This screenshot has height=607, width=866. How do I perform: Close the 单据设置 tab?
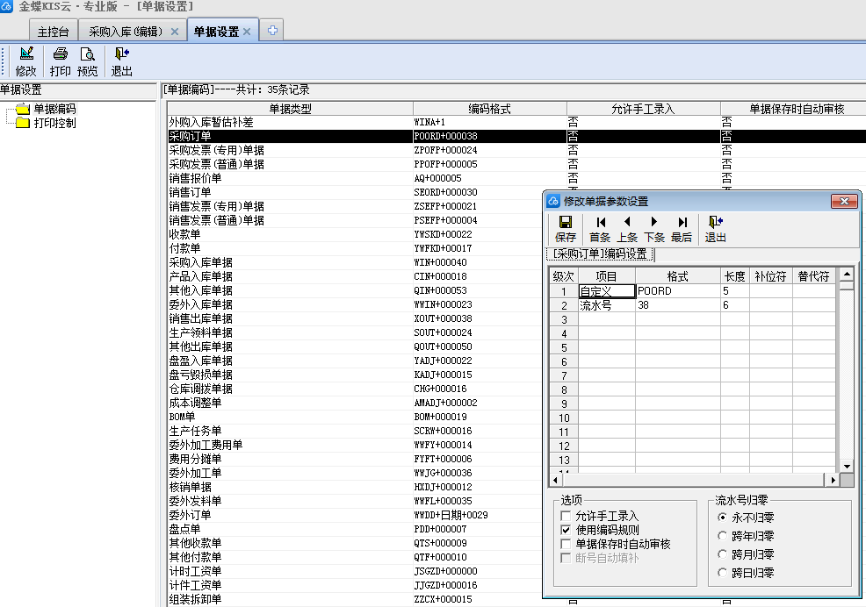tap(247, 32)
